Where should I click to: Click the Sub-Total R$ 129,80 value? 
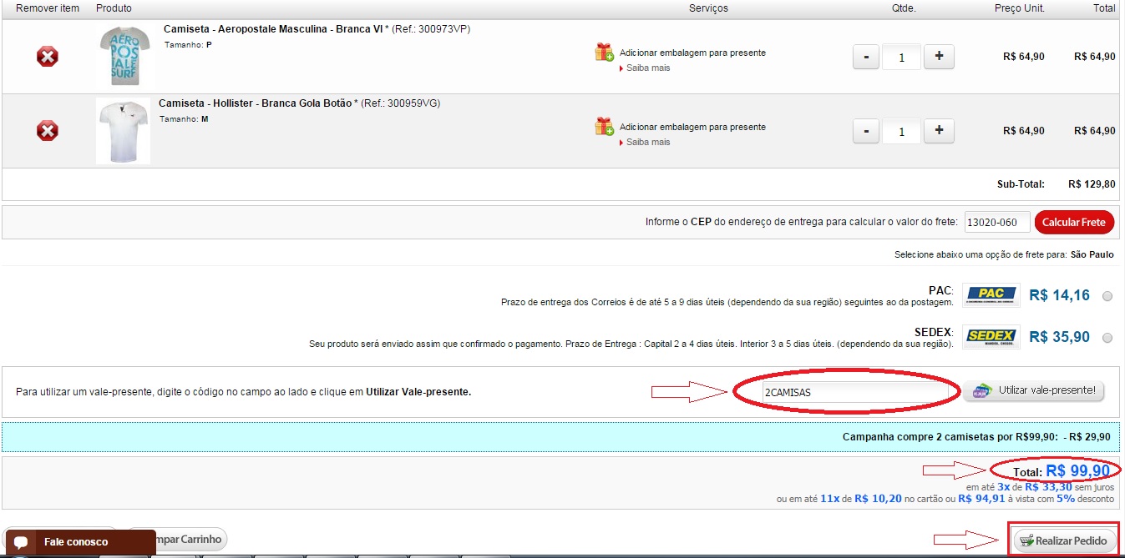point(1092,183)
